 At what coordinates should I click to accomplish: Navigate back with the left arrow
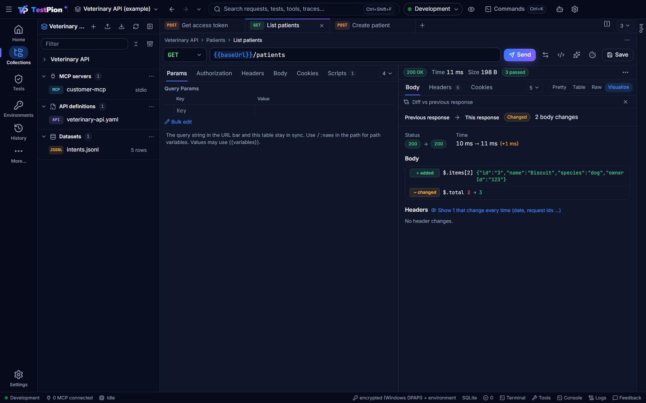[x=172, y=9]
